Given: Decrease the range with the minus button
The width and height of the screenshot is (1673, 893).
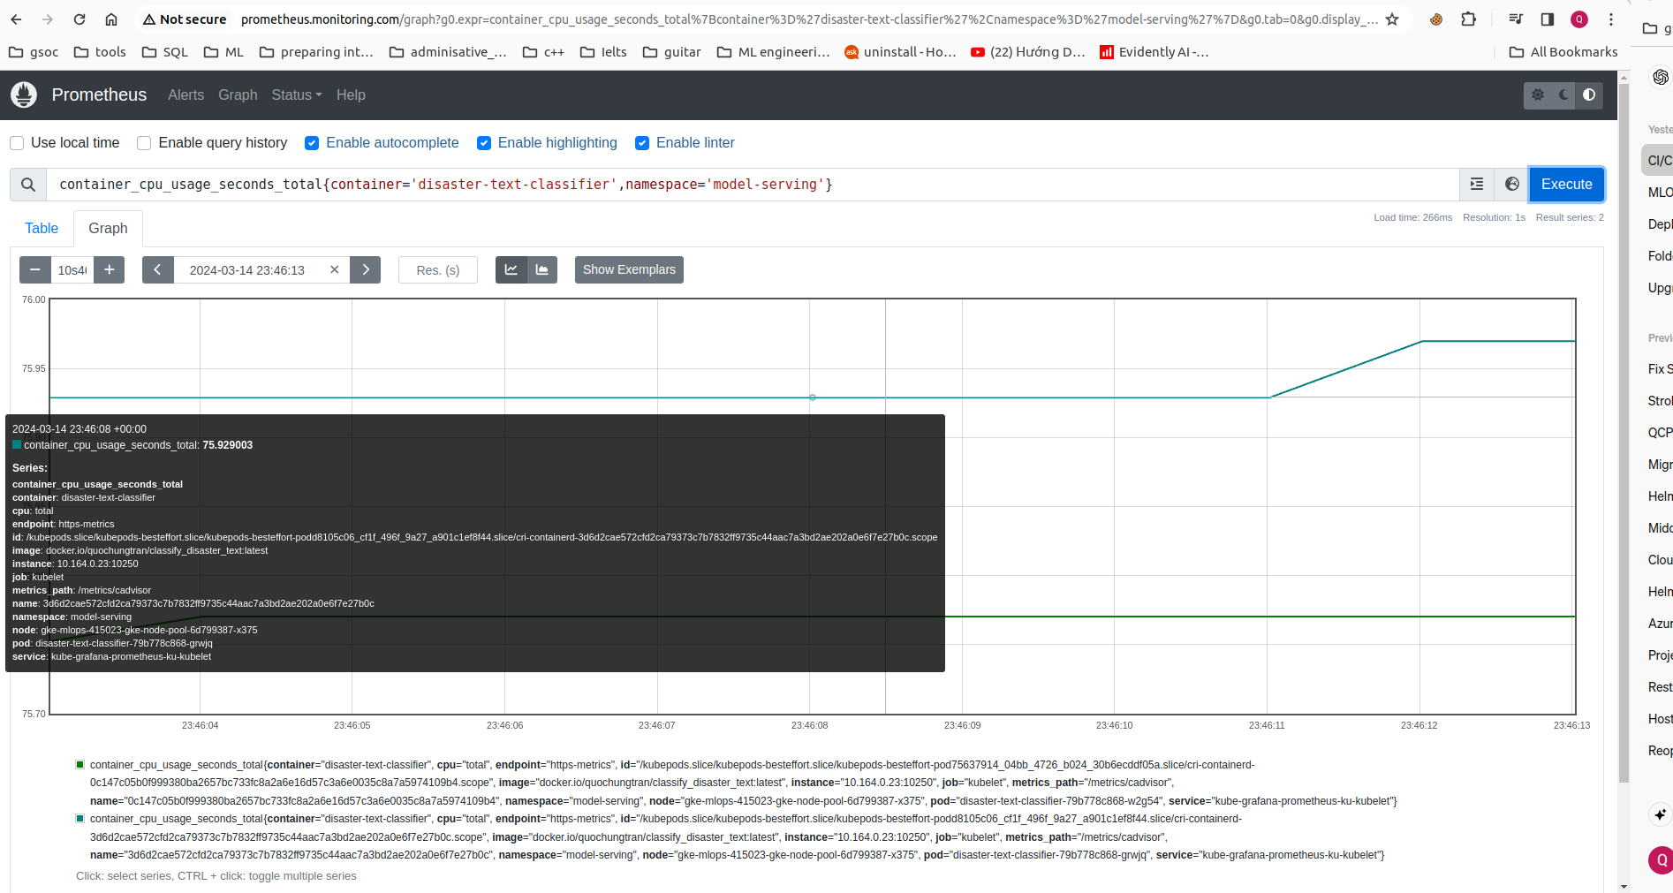Looking at the screenshot, I should [x=35, y=270].
